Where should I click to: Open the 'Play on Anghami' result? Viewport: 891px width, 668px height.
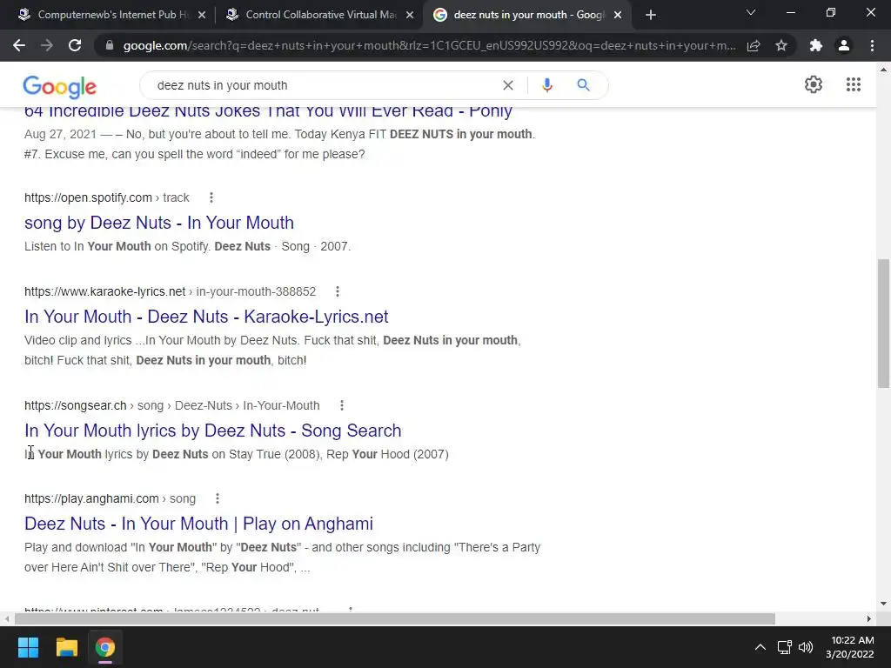(x=198, y=524)
